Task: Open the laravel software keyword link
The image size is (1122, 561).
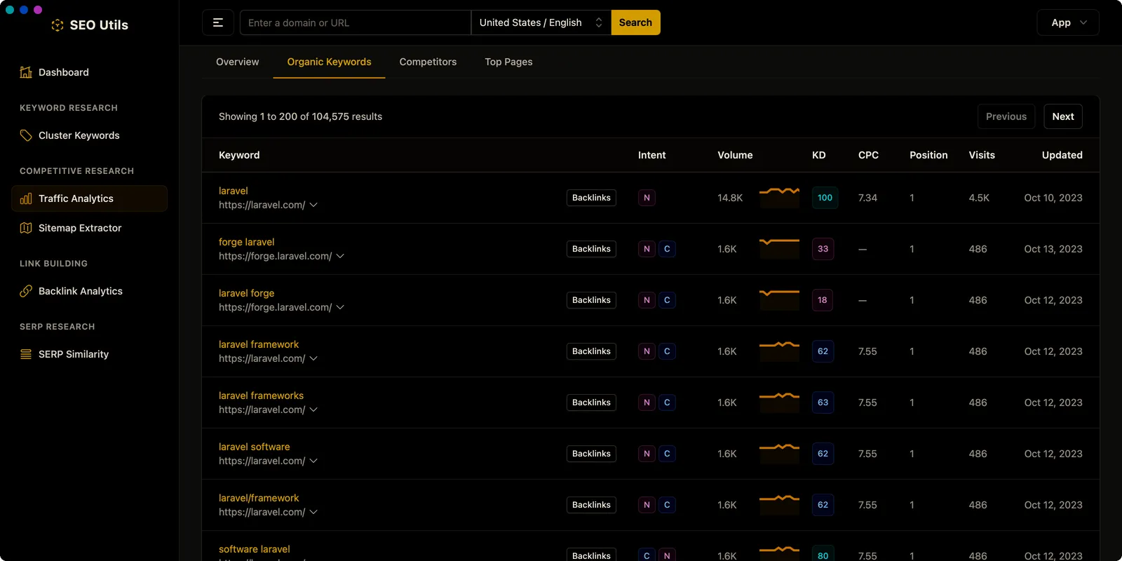Action: (x=255, y=447)
